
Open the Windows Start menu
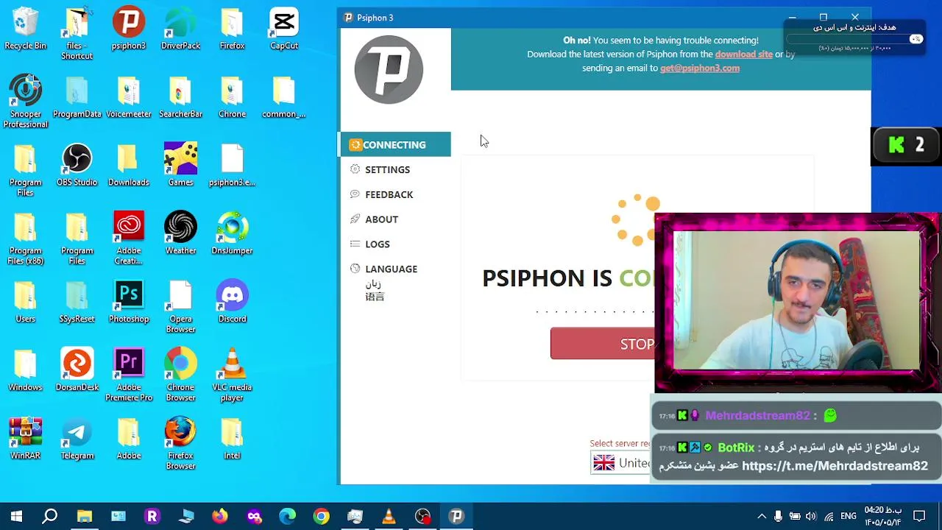16,516
